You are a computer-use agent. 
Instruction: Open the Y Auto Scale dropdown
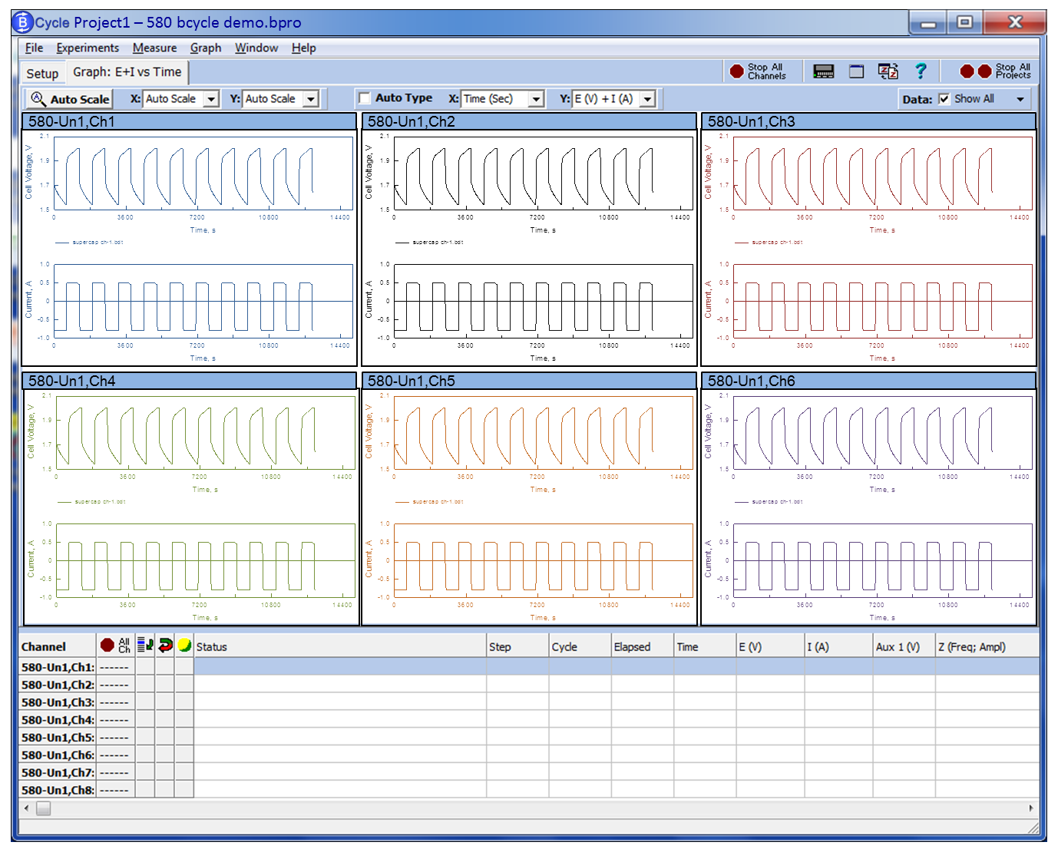311,99
